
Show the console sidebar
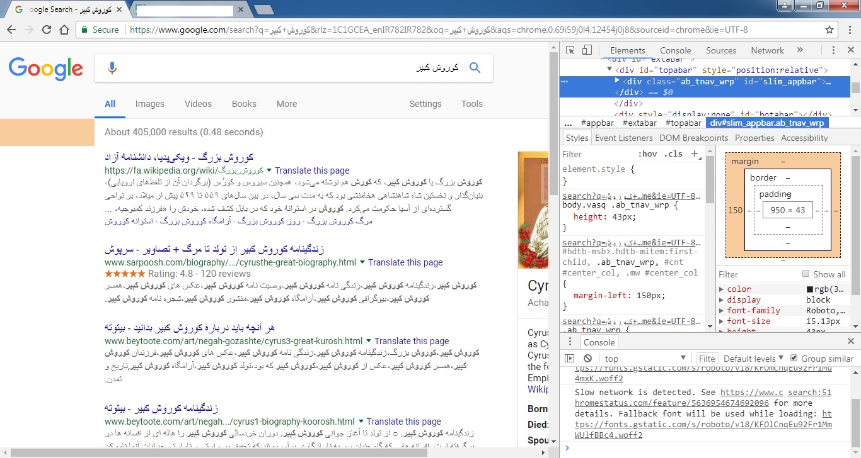point(570,359)
